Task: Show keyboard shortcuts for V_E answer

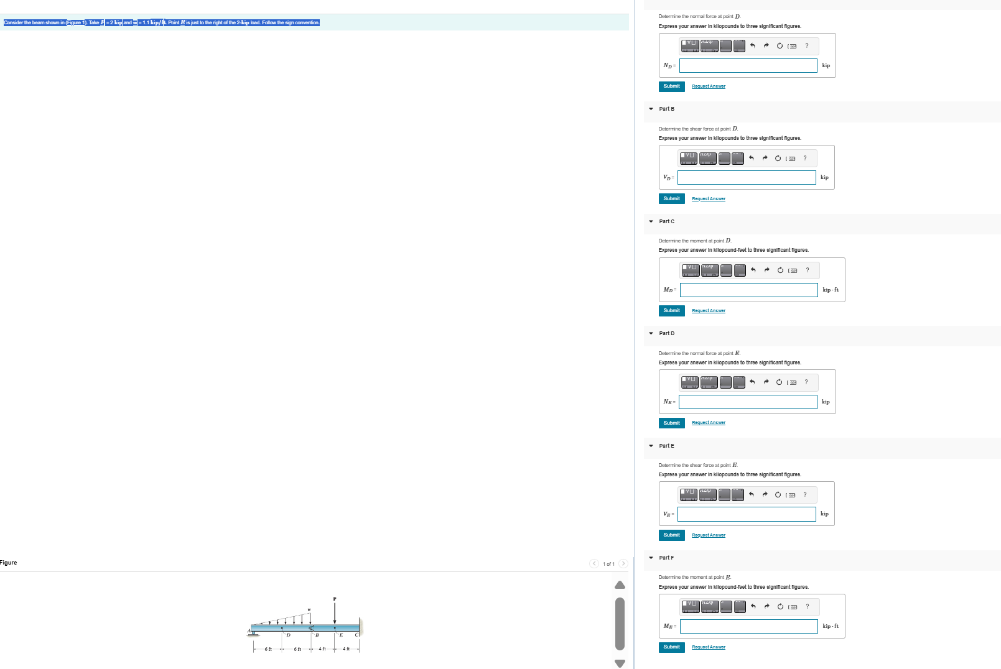Action: tap(791, 495)
